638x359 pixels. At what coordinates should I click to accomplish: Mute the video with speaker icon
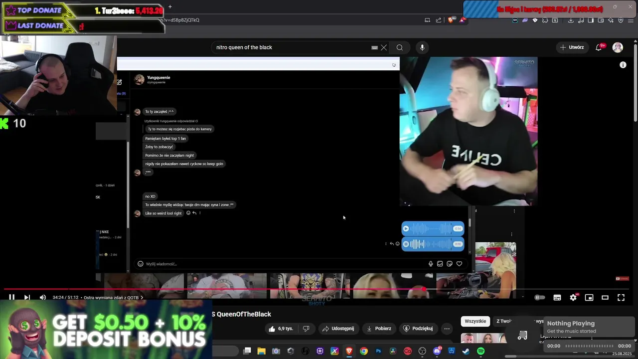(43, 298)
